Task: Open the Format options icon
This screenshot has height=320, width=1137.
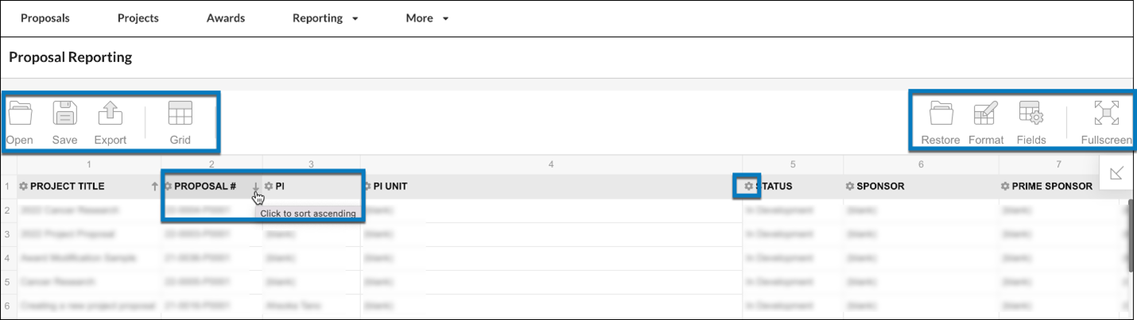Action: point(986,114)
